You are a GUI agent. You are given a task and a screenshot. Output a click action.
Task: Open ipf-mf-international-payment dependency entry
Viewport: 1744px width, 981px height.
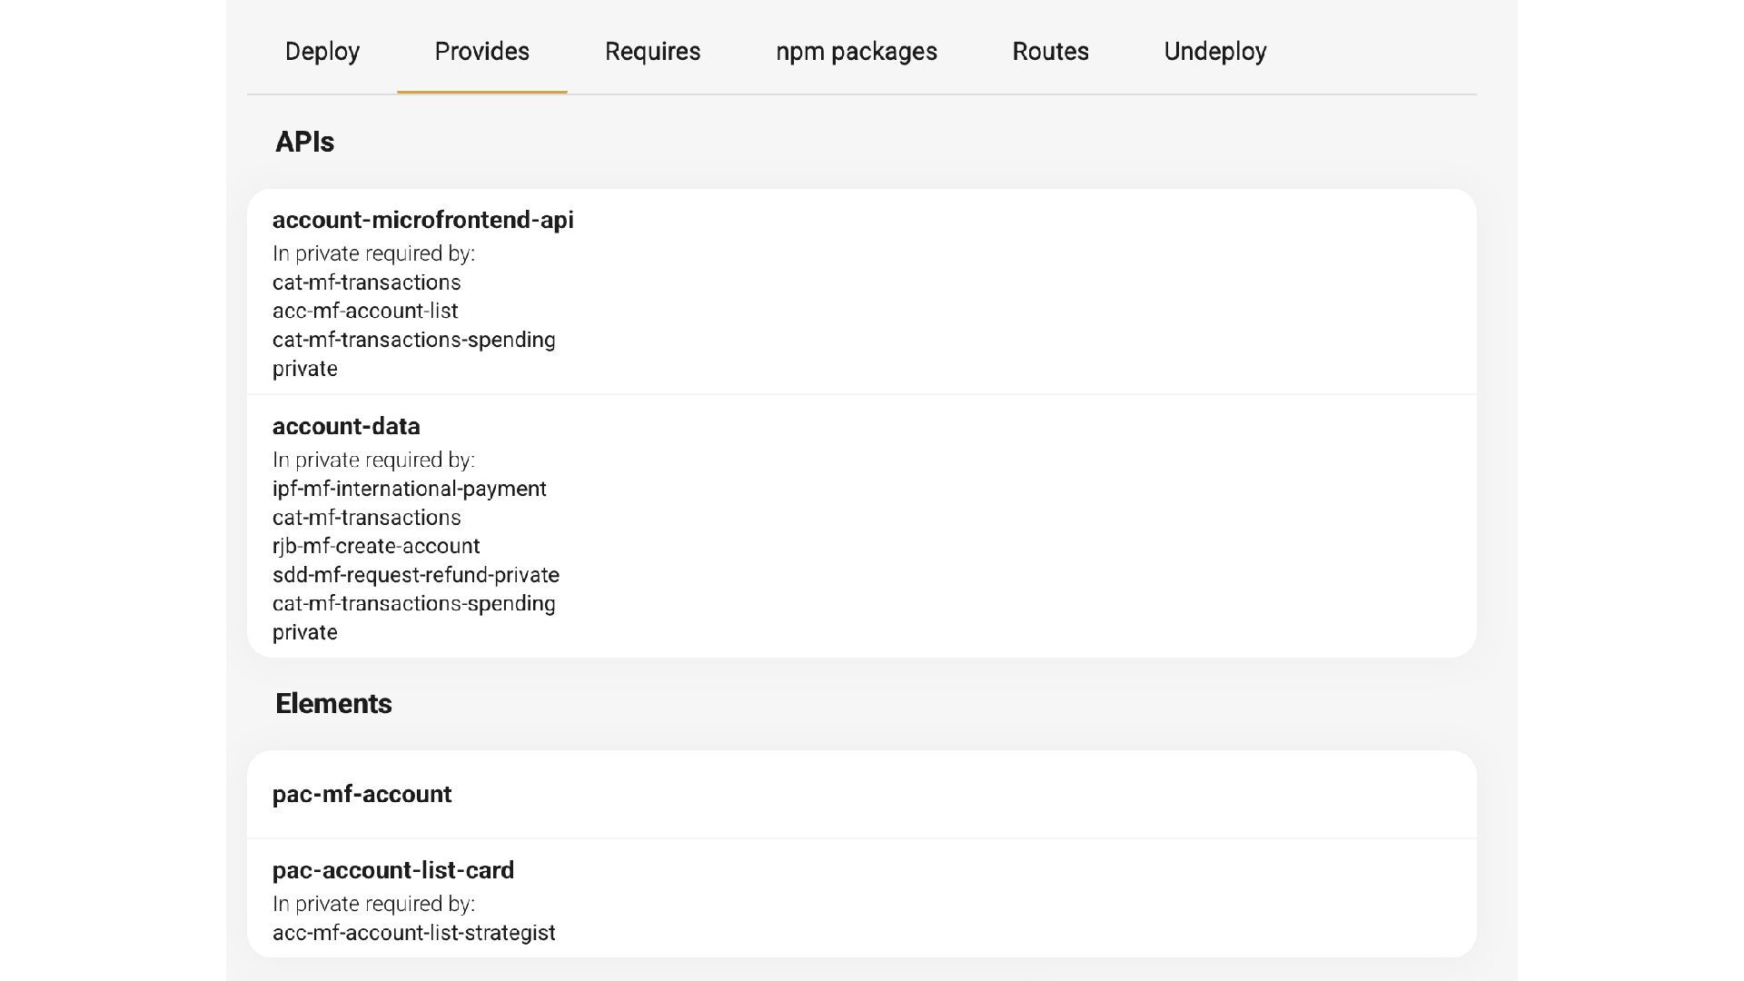click(409, 489)
